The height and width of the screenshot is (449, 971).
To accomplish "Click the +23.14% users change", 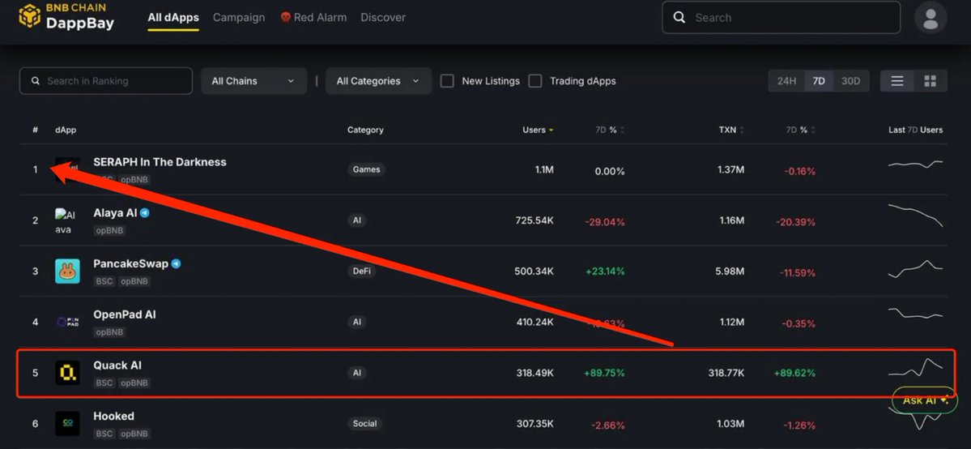I will click(x=604, y=271).
